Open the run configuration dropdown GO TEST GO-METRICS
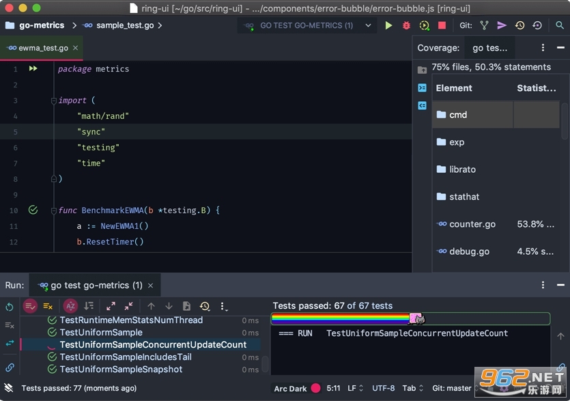The width and height of the screenshot is (570, 401). point(307,25)
